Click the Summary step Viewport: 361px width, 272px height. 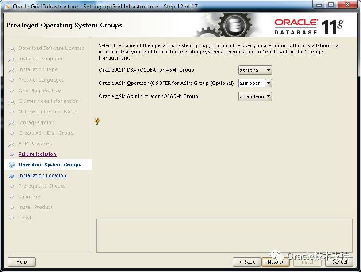tap(30, 196)
